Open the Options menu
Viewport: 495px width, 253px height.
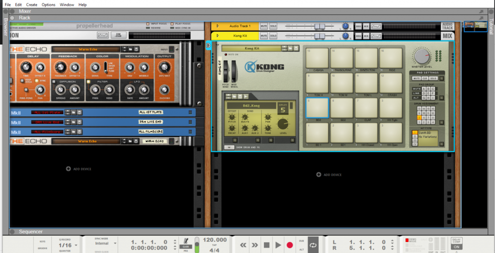[x=49, y=5]
